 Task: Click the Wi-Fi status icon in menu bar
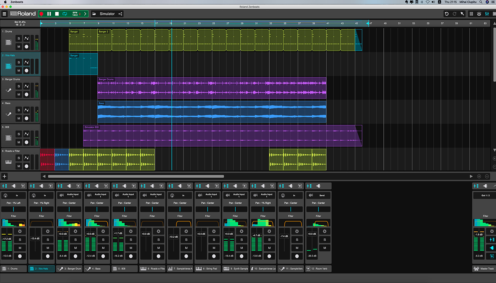coord(428,2)
